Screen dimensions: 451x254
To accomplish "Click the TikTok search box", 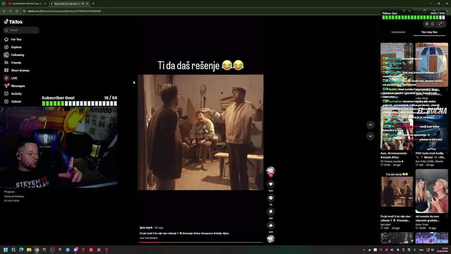I will 21,30.
